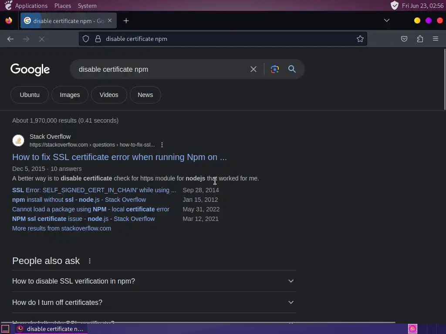Click the date and time clock
Viewport: 446px width, 334px height.
pos(422,6)
